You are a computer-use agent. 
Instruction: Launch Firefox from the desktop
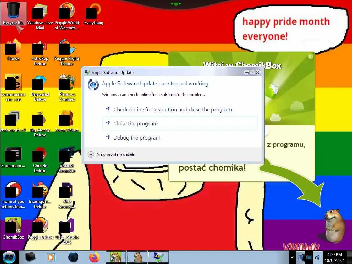pos(13,49)
